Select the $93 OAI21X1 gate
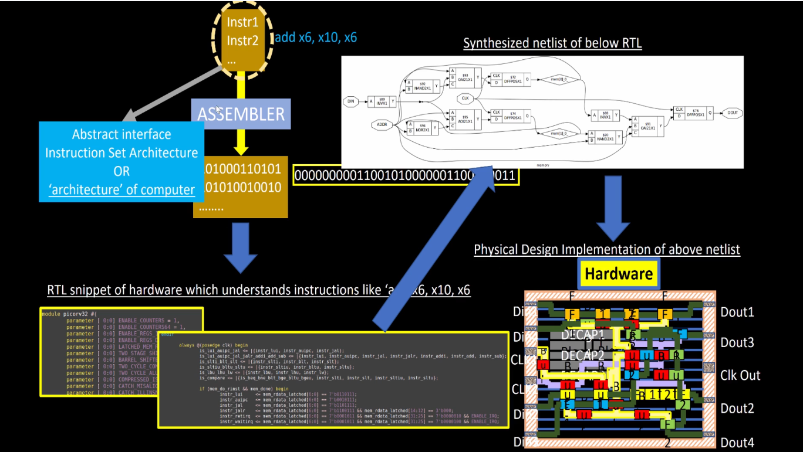Screen dimensions: 803x452 465,79
